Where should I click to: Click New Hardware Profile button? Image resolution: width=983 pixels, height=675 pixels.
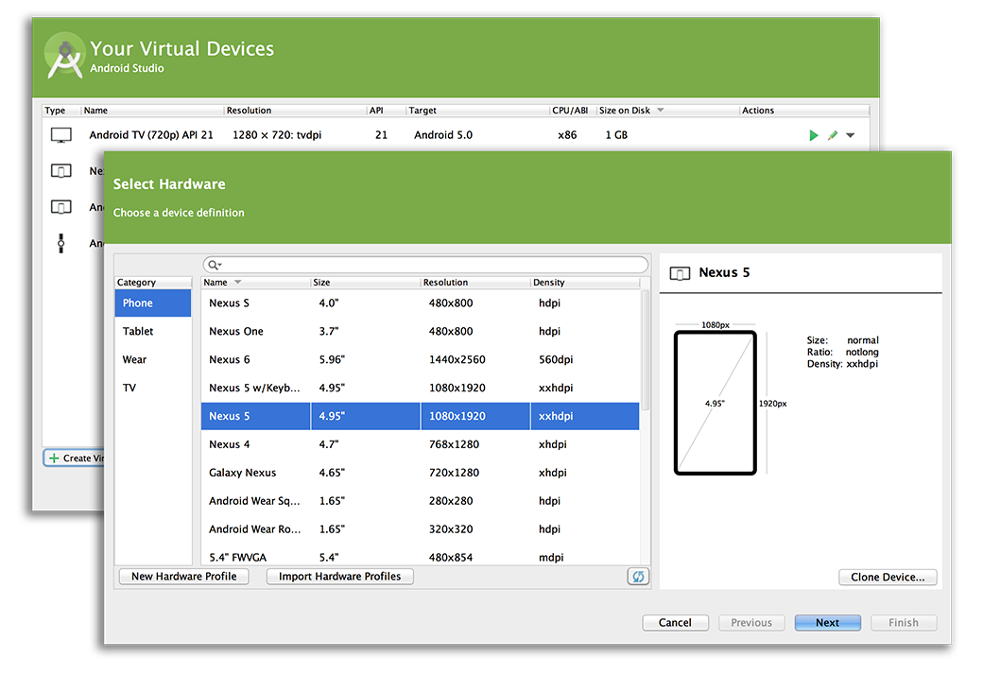(x=184, y=577)
